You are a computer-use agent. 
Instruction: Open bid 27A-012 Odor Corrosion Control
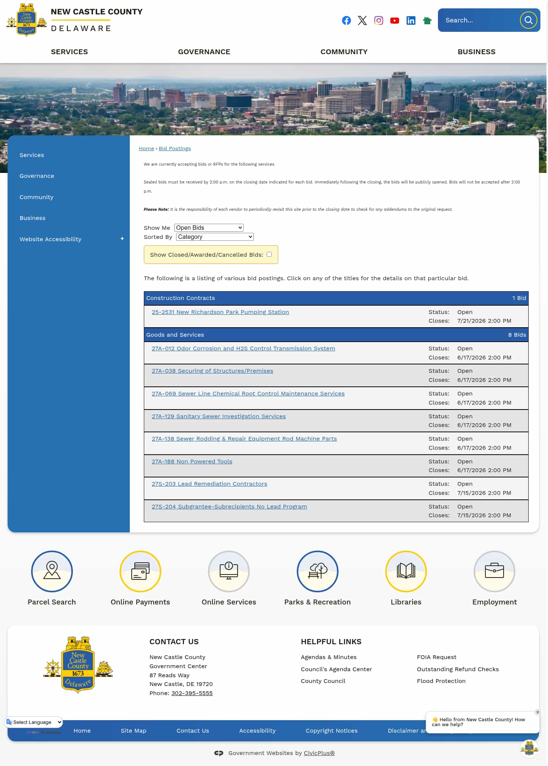click(243, 348)
